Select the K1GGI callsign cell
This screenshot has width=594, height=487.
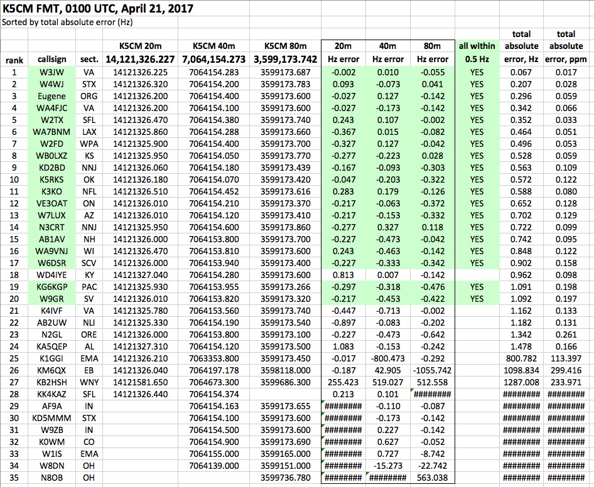click(x=52, y=358)
